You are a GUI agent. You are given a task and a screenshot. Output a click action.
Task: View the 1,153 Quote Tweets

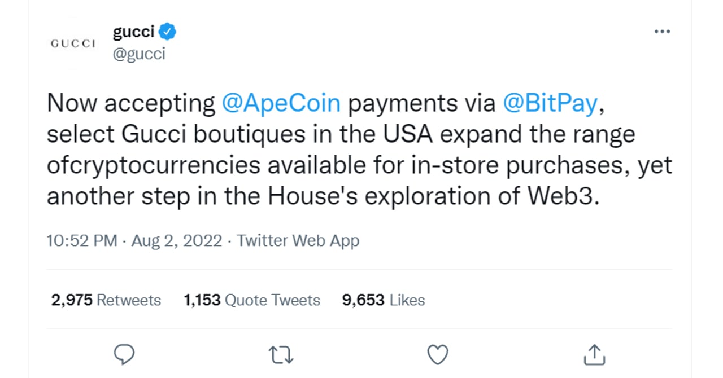click(x=252, y=300)
